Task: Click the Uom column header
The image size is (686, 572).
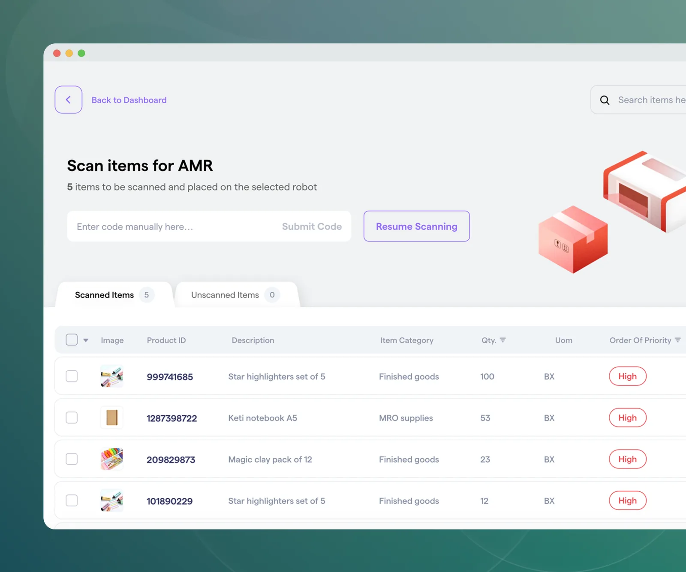Action: [564, 340]
